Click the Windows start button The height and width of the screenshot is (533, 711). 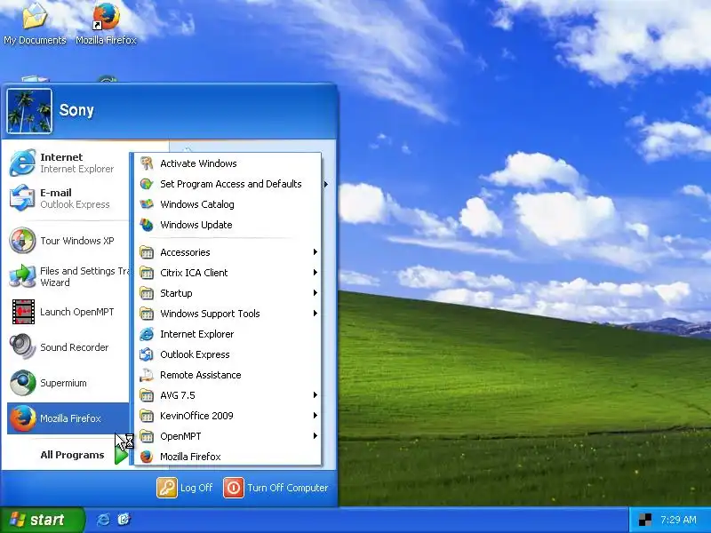(42, 520)
